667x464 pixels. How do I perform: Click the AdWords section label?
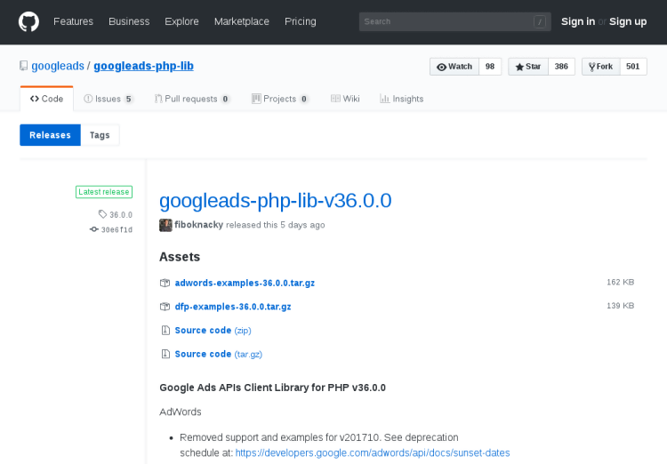[x=181, y=412]
